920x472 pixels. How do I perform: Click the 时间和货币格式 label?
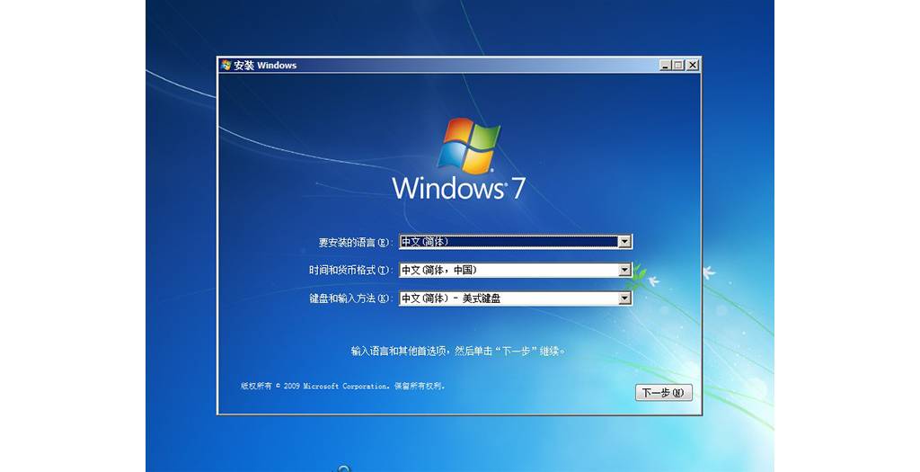tap(351, 270)
